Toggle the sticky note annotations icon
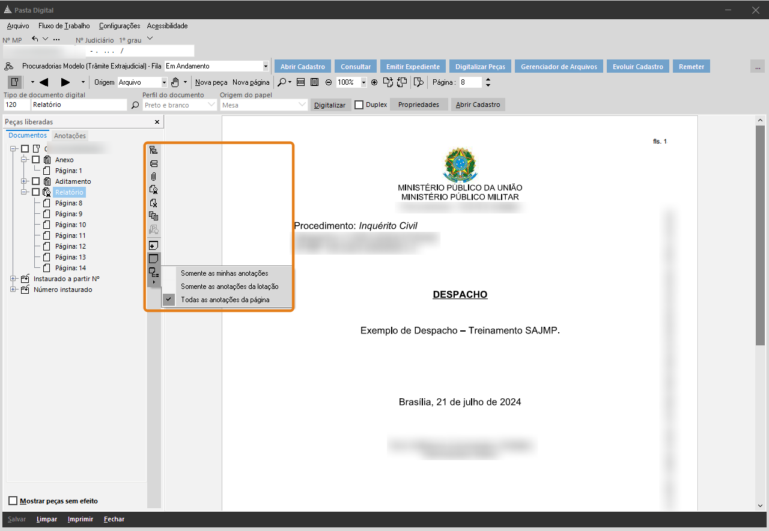The width and height of the screenshot is (769, 531). pyautogui.click(x=153, y=259)
